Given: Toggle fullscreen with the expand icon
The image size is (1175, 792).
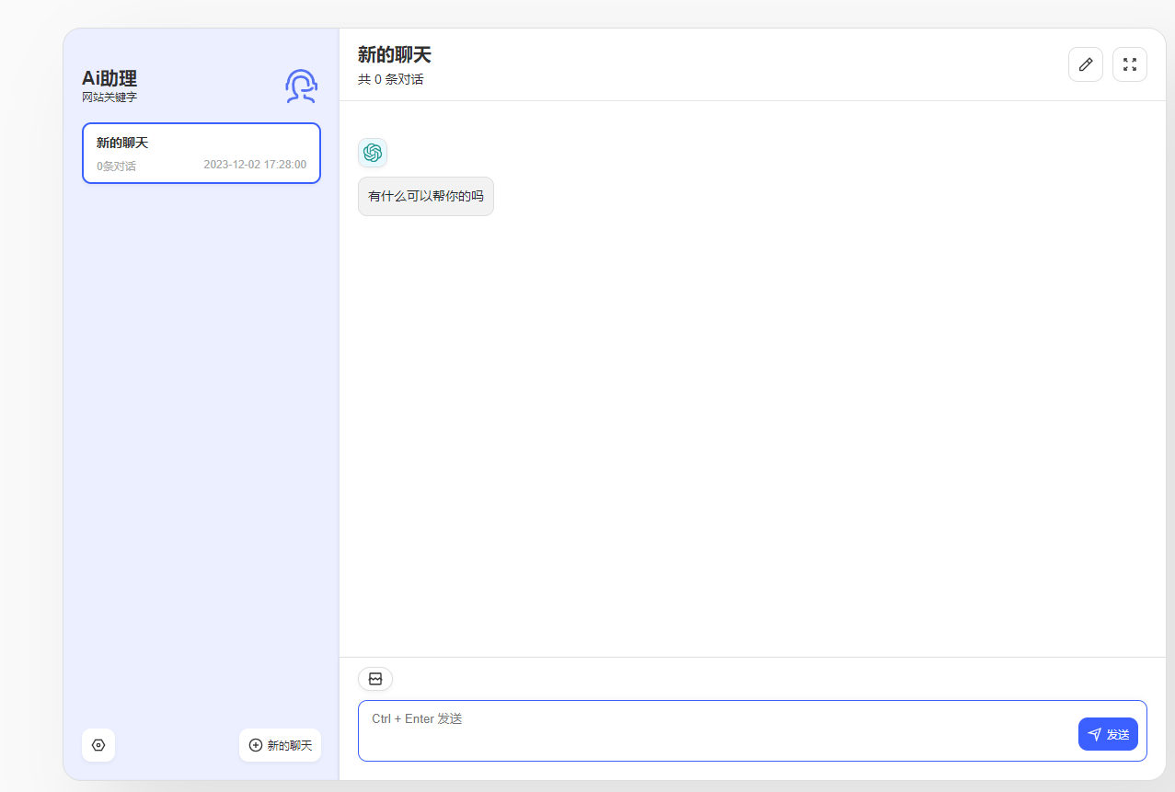Looking at the screenshot, I should tap(1129, 64).
